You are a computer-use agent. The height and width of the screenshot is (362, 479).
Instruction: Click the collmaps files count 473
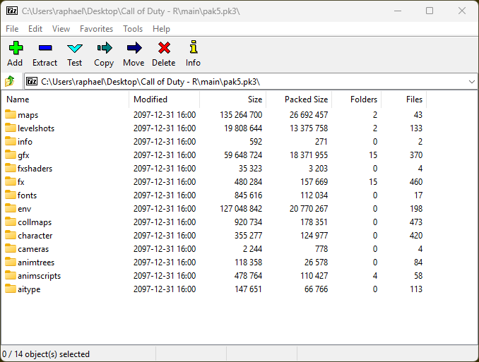(x=416, y=222)
